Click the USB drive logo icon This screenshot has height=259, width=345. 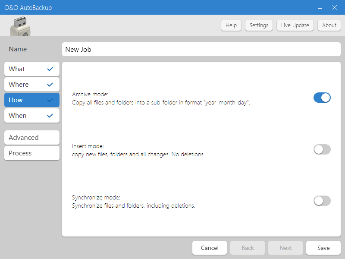coord(20,27)
